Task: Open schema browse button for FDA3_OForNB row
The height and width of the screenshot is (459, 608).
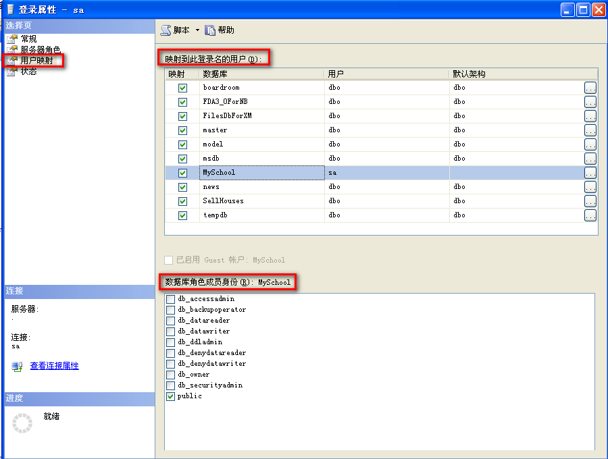Action: (x=590, y=102)
